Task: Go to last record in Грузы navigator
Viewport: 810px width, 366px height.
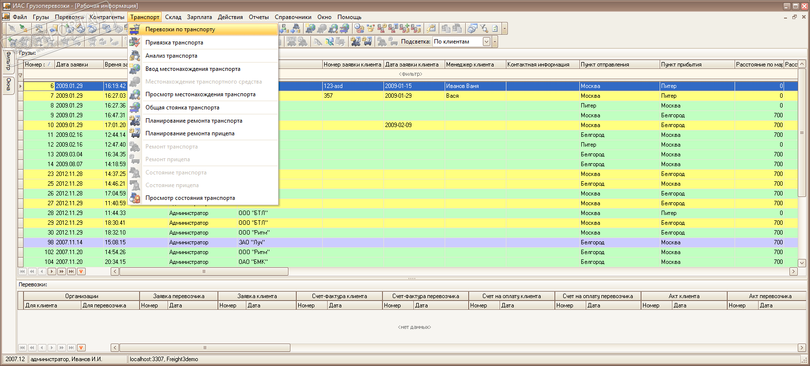Action: (x=71, y=271)
